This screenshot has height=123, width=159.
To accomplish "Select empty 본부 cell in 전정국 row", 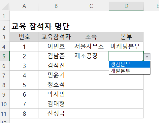I will [x=126, y=113].
